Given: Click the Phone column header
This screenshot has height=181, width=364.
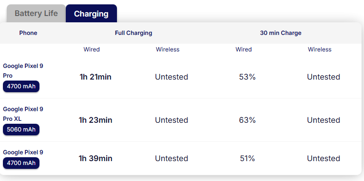Looking at the screenshot, I should [x=28, y=33].
